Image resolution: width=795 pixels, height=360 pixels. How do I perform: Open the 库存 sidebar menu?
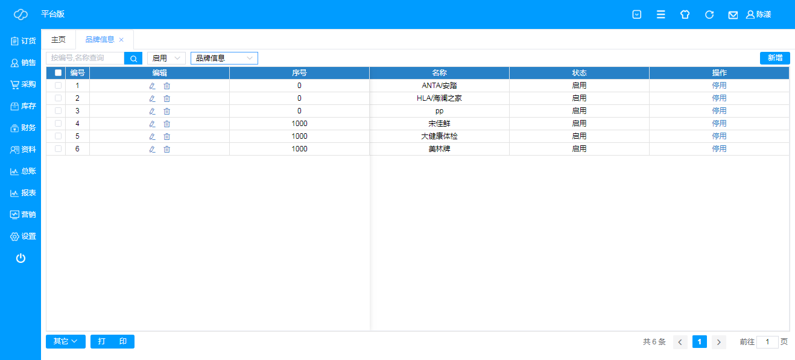coord(23,106)
